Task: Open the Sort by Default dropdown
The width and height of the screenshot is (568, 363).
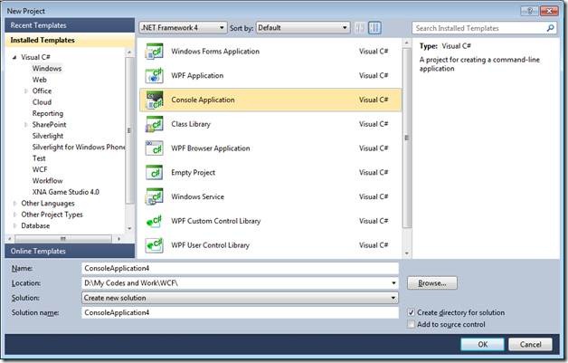Action: (x=301, y=28)
